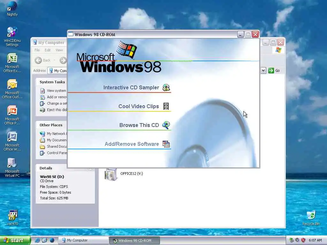The image size is (327, 245).
Task: Launch Microsoft Office PowerPoint shortcut
Action: (12, 115)
